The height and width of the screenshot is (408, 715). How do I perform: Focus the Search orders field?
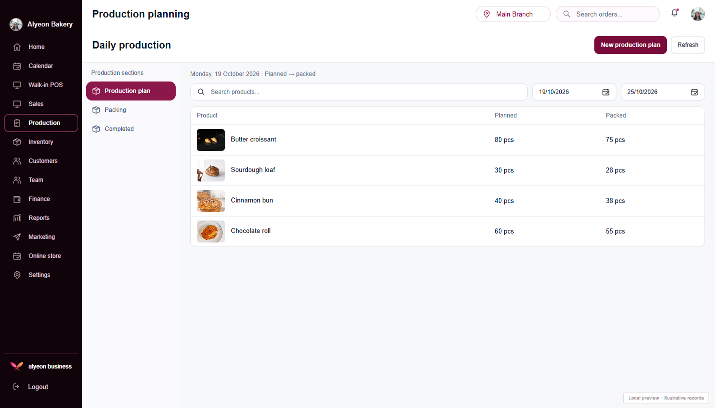608,14
